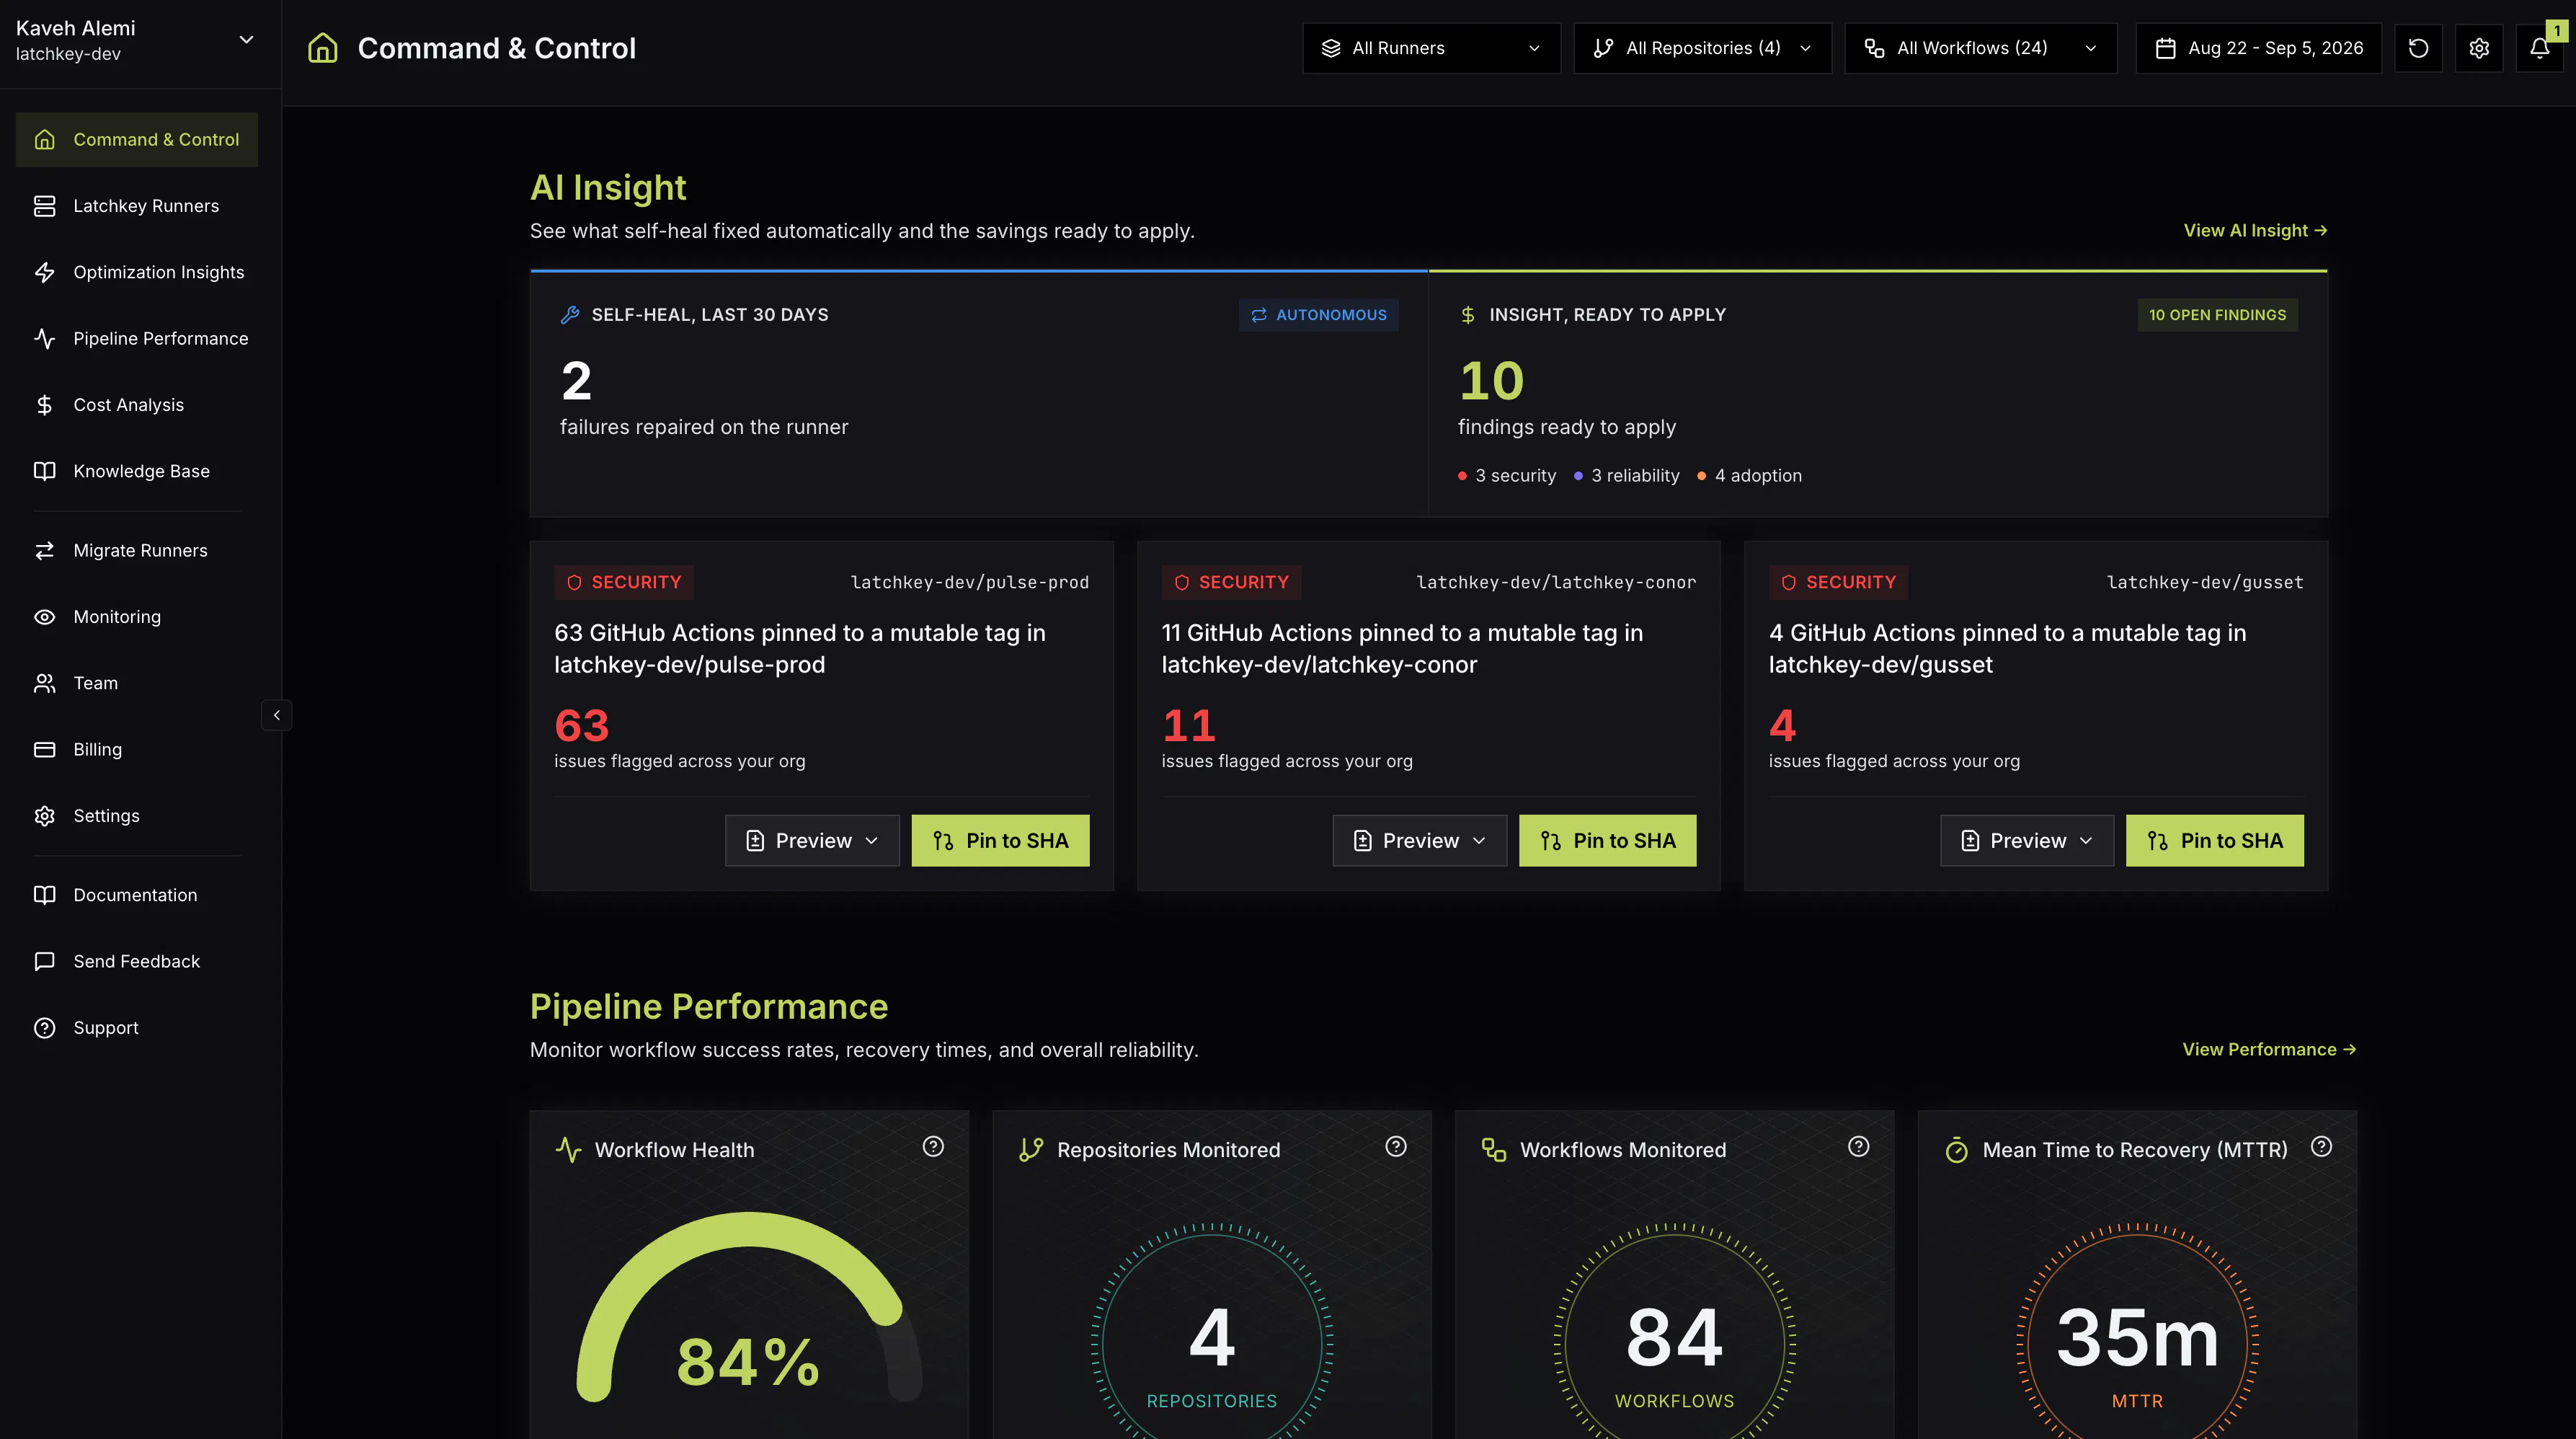Open Billing in sidebar

(137, 750)
